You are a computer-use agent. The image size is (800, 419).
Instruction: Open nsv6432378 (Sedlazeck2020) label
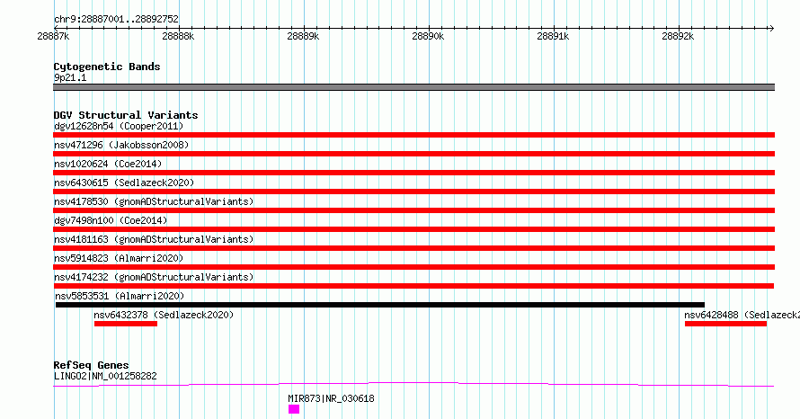[164, 315]
